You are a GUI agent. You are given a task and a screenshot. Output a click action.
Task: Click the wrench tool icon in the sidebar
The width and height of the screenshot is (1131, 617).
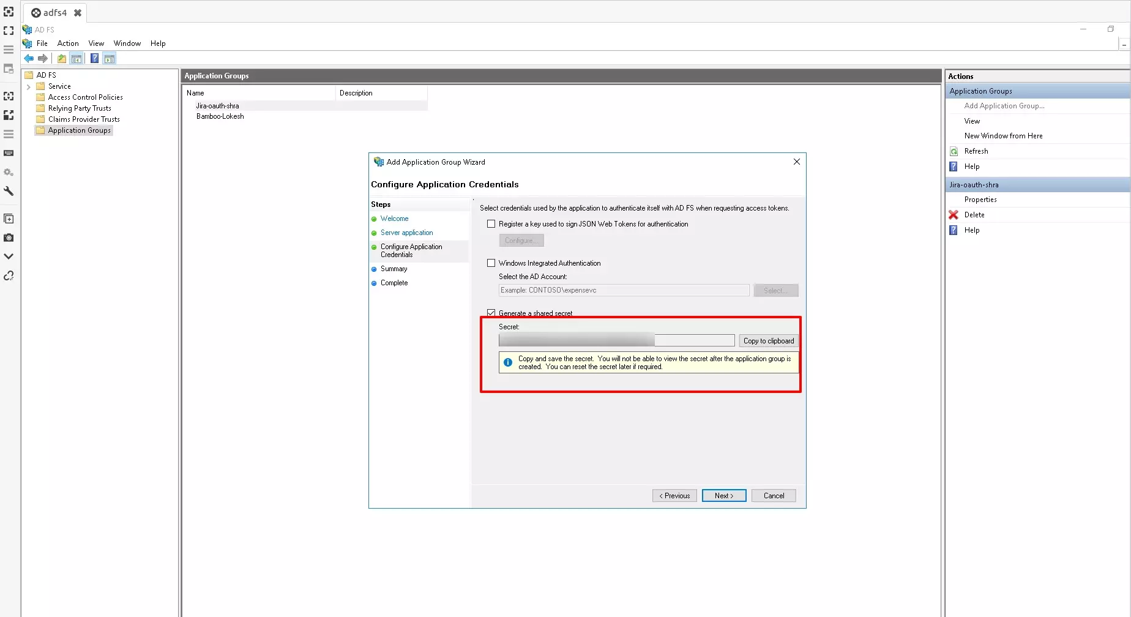coord(9,191)
